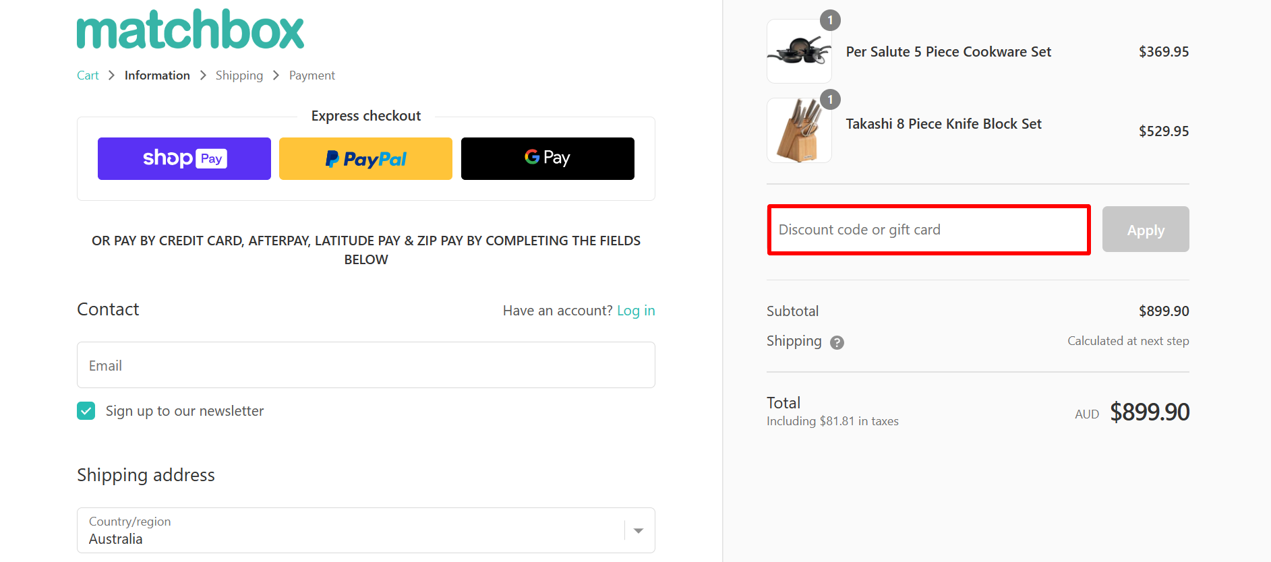View the Per Salute 5 Piece Cookware Set thumbnail
Viewport: 1271px width, 562px height.
pyautogui.click(x=799, y=51)
